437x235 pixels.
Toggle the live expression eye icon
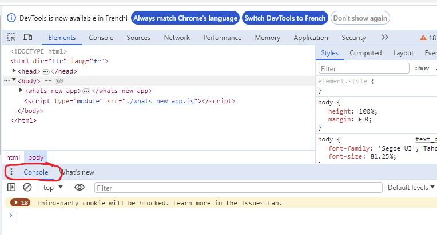click(x=80, y=187)
